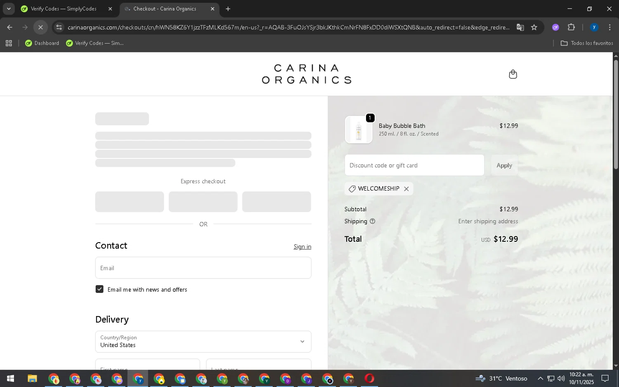The width and height of the screenshot is (619, 387).
Task: Open the volume control in system tray
Action: click(561, 378)
